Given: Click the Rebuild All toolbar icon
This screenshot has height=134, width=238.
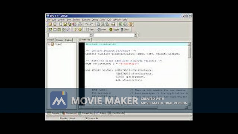Looking at the screenshot, I should pos(64,30).
